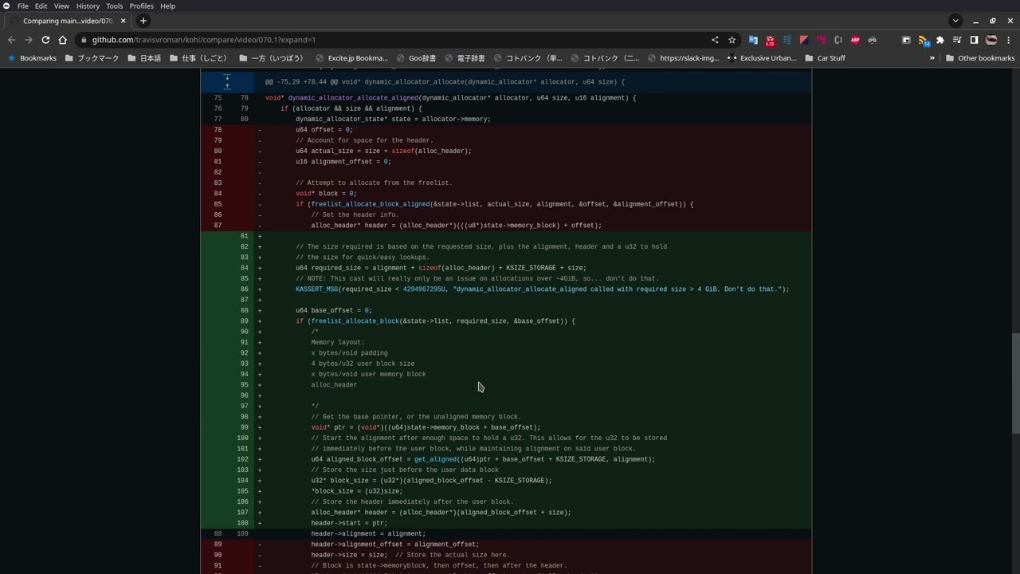Open the Excite.jp bookmark

[x=351, y=58]
